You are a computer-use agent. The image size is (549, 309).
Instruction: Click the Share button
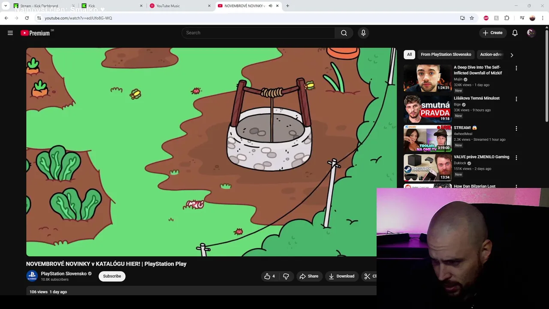[x=309, y=276]
